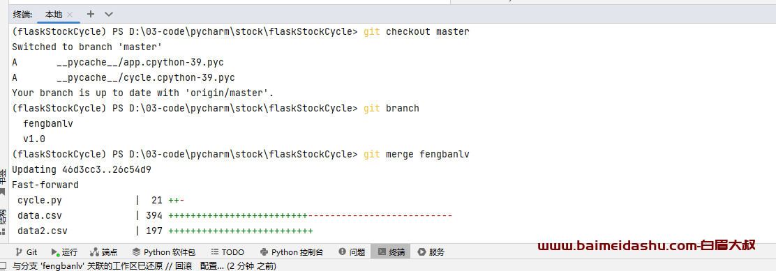776x271 pixels.
Task: Open tool windows quick-access in status bar corner
Action: pos(4,266)
